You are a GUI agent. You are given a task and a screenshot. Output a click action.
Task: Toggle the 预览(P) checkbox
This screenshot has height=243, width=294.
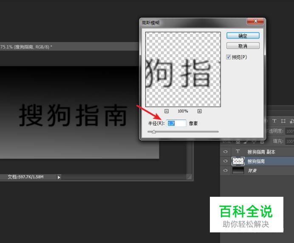(x=228, y=57)
